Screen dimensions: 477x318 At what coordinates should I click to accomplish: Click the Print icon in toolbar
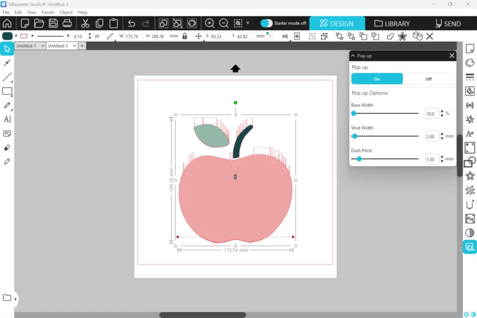coord(67,23)
